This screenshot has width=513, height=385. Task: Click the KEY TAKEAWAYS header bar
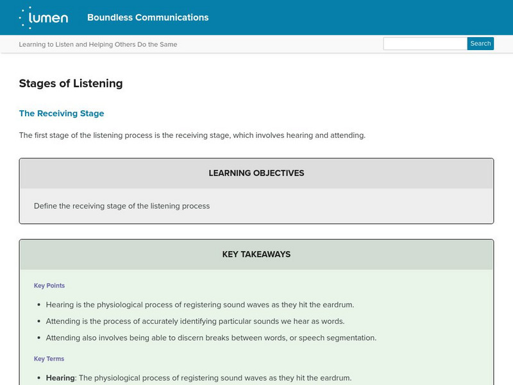(x=256, y=254)
